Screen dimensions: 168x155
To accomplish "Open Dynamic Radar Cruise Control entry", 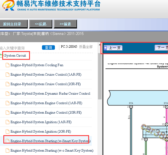I will 50,94.
